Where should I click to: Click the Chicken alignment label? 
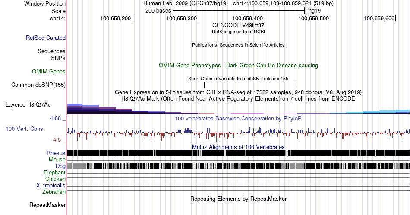[55, 179]
